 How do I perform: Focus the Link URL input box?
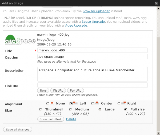pos(92,85)
